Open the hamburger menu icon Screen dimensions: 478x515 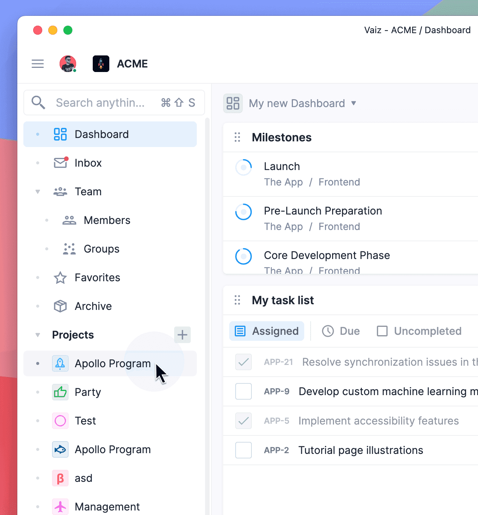pos(38,64)
